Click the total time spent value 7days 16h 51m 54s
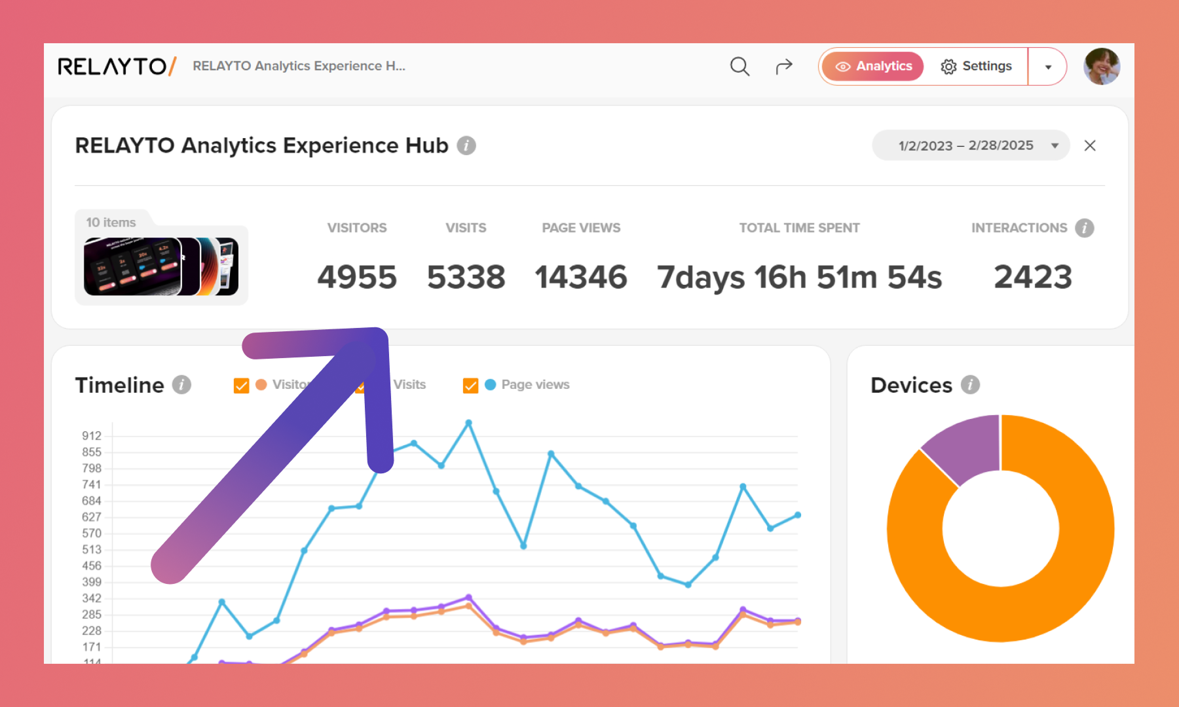 click(x=800, y=277)
